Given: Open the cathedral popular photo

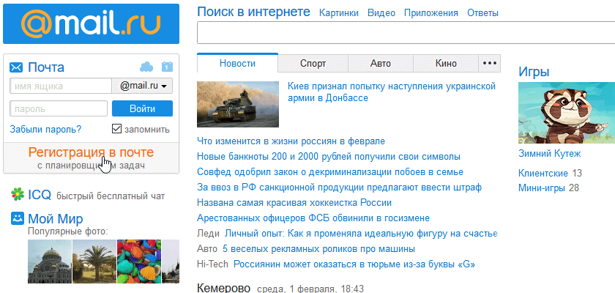Looking at the screenshot, I should pos(50,262).
